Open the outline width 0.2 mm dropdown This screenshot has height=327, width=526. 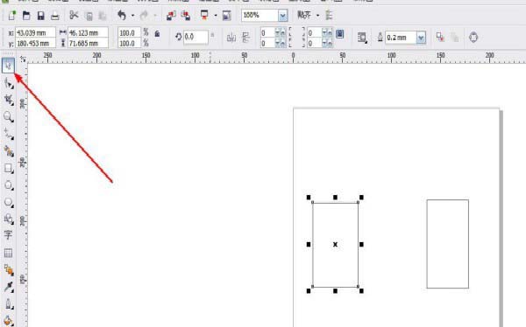point(421,38)
